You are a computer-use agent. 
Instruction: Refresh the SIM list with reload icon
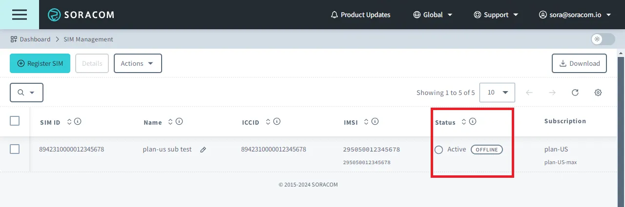pos(575,93)
